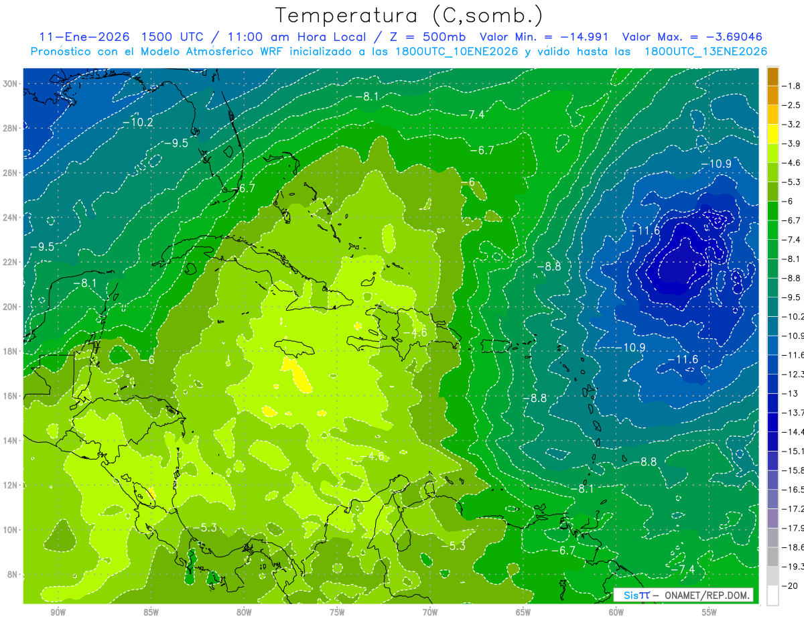Click the '55W' longitude axis label
The height and width of the screenshot is (621, 804).
[x=710, y=613]
